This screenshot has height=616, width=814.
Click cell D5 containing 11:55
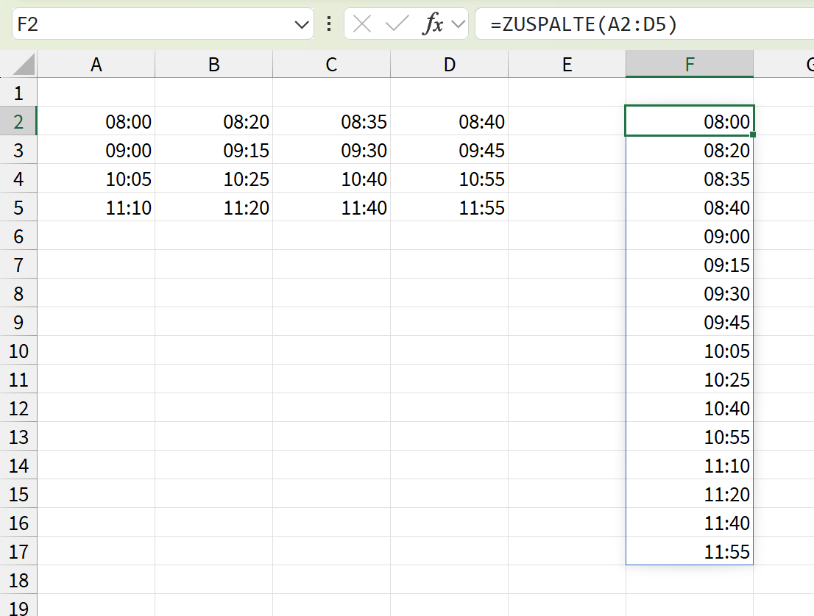tap(450, 207)
